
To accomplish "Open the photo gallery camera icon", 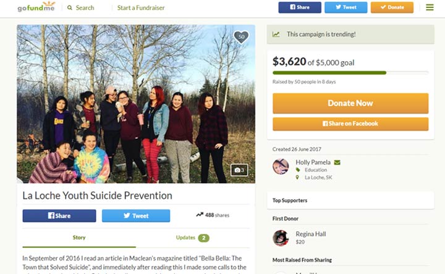I will click(239, 170).
